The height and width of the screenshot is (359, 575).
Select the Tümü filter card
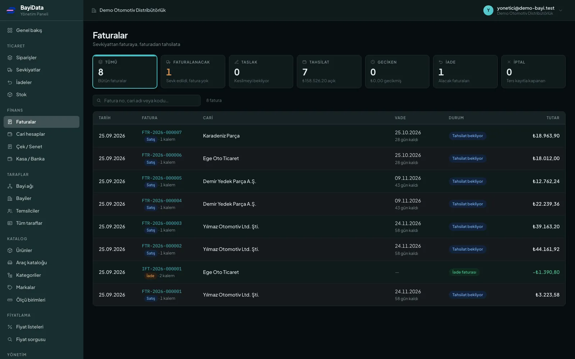tap(125, 71)
